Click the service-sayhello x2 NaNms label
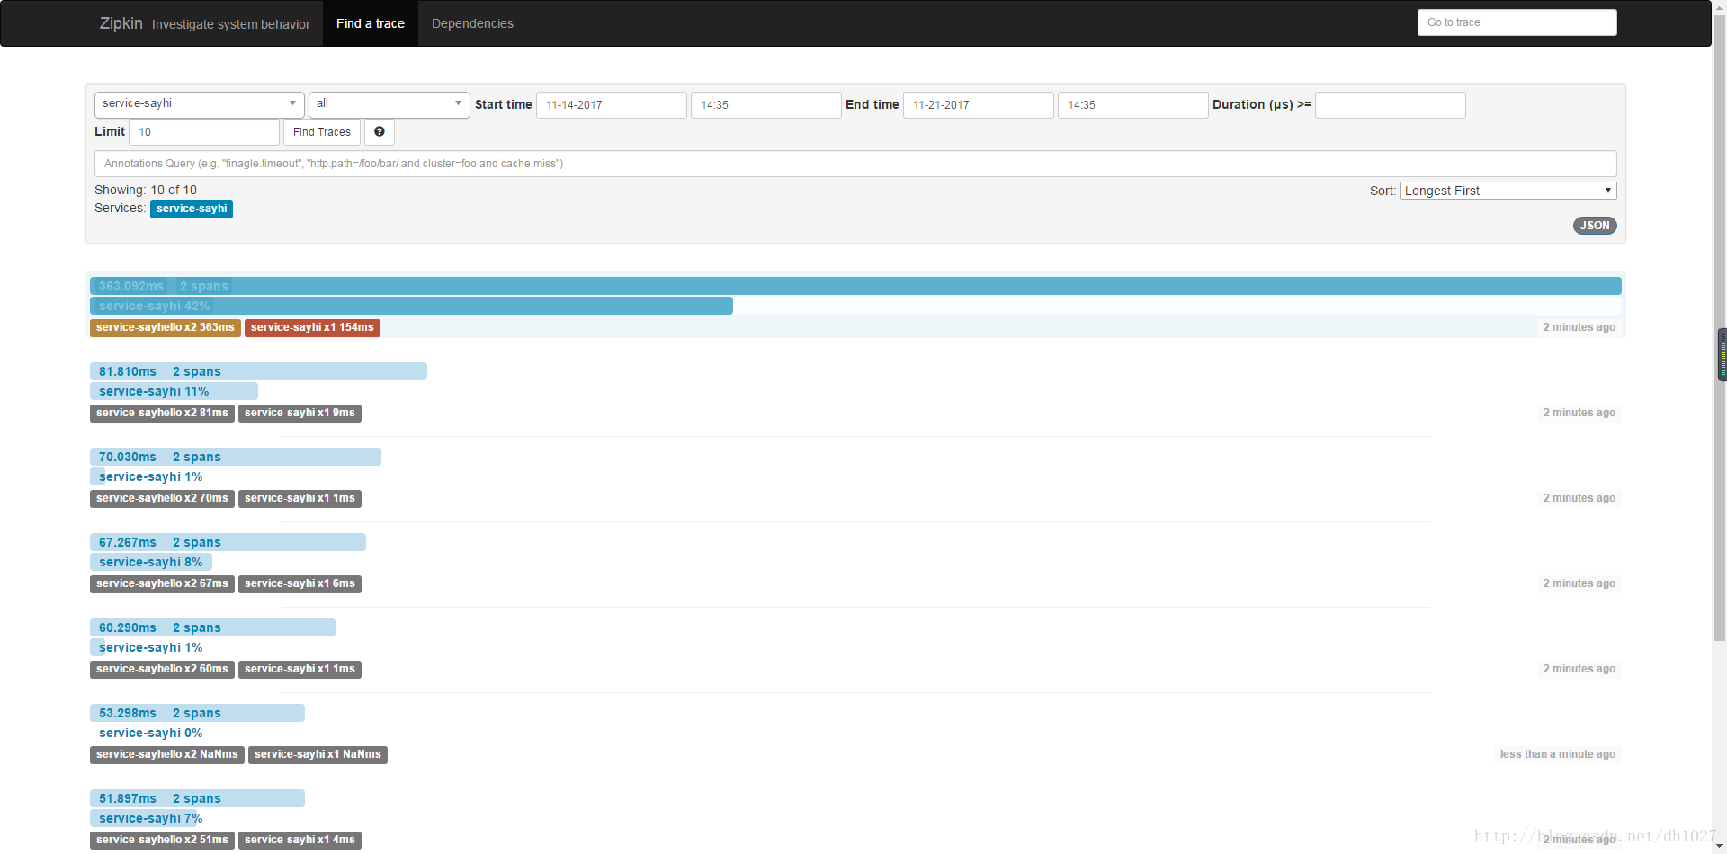 [x=167, y=755]
